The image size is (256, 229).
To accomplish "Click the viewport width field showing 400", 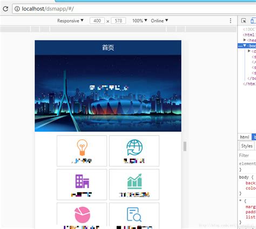I will click(97, 21).
